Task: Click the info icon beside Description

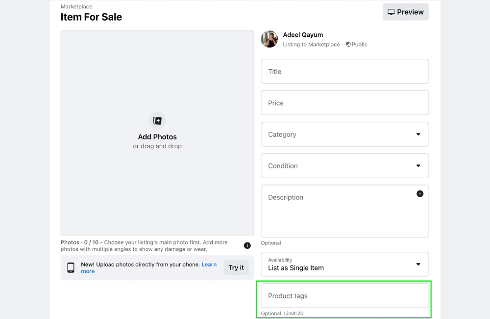Action: pos(419,193)
